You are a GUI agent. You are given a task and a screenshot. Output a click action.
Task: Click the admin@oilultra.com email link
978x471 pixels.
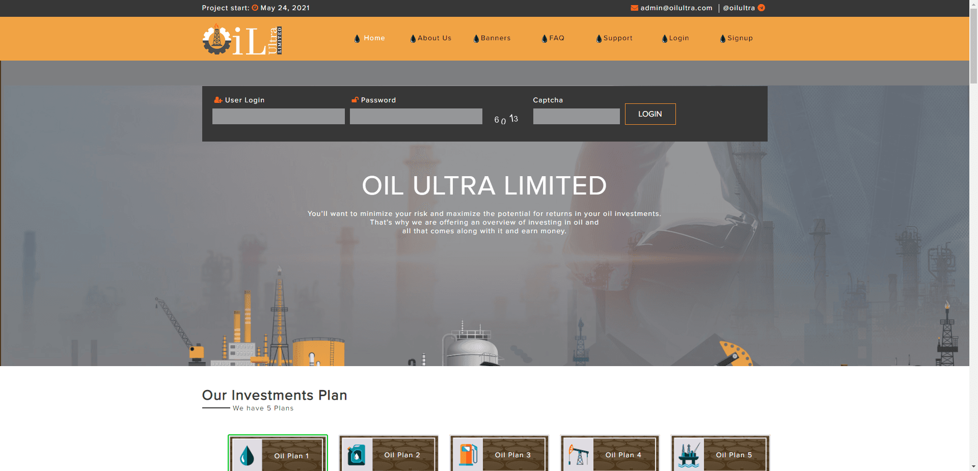[676, 8]
